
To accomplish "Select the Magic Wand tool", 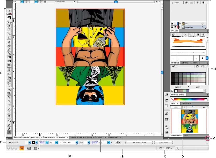I will coord(9,125).
